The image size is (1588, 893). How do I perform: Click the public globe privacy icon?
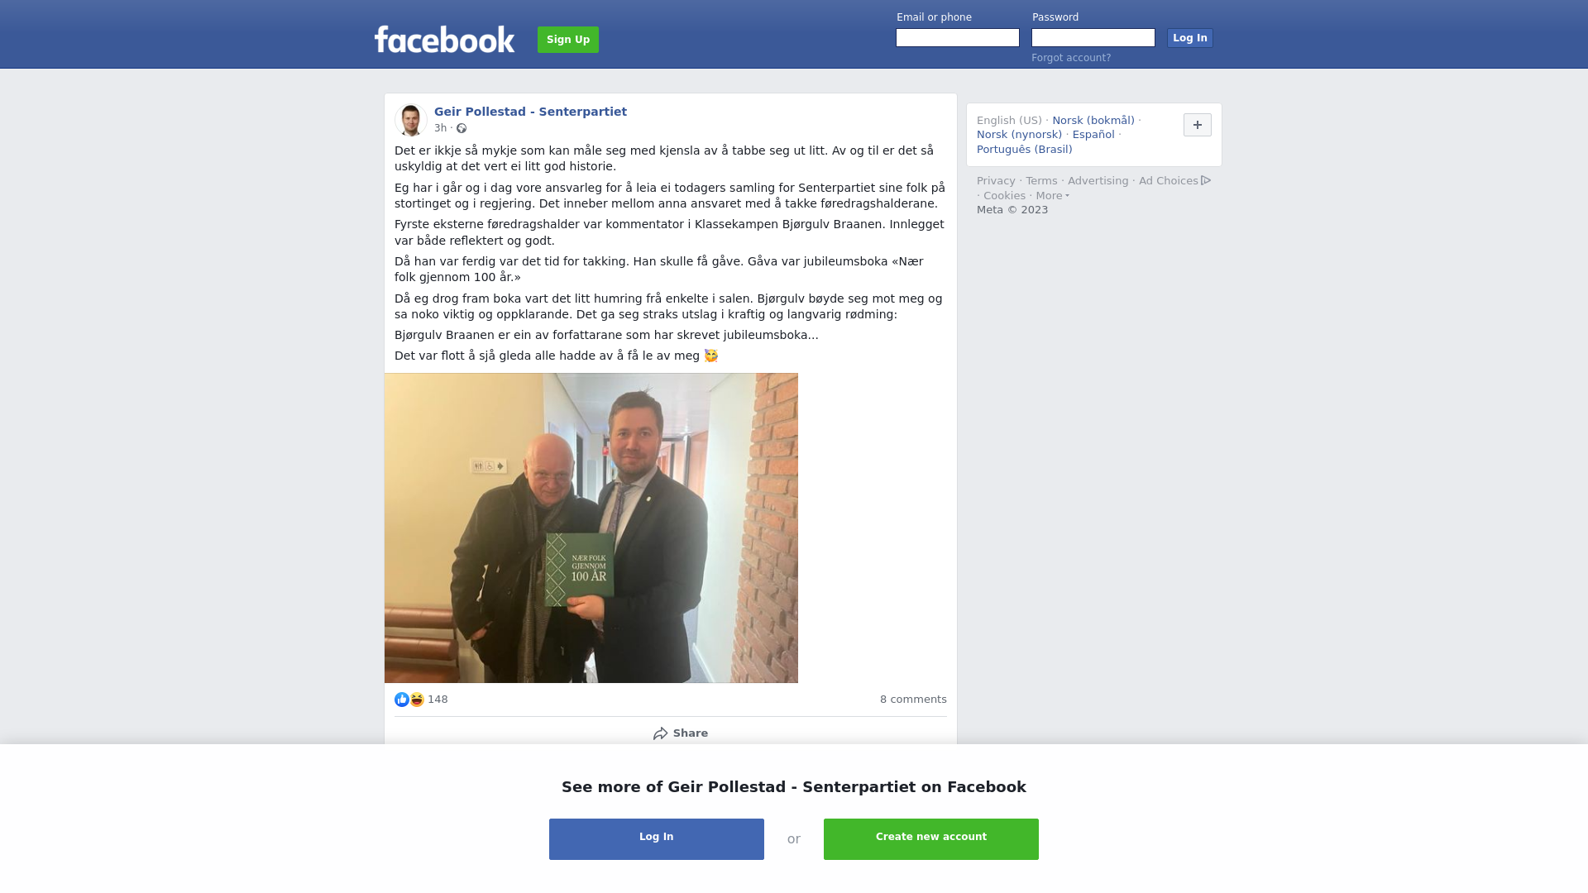click(x=462, y=128)
